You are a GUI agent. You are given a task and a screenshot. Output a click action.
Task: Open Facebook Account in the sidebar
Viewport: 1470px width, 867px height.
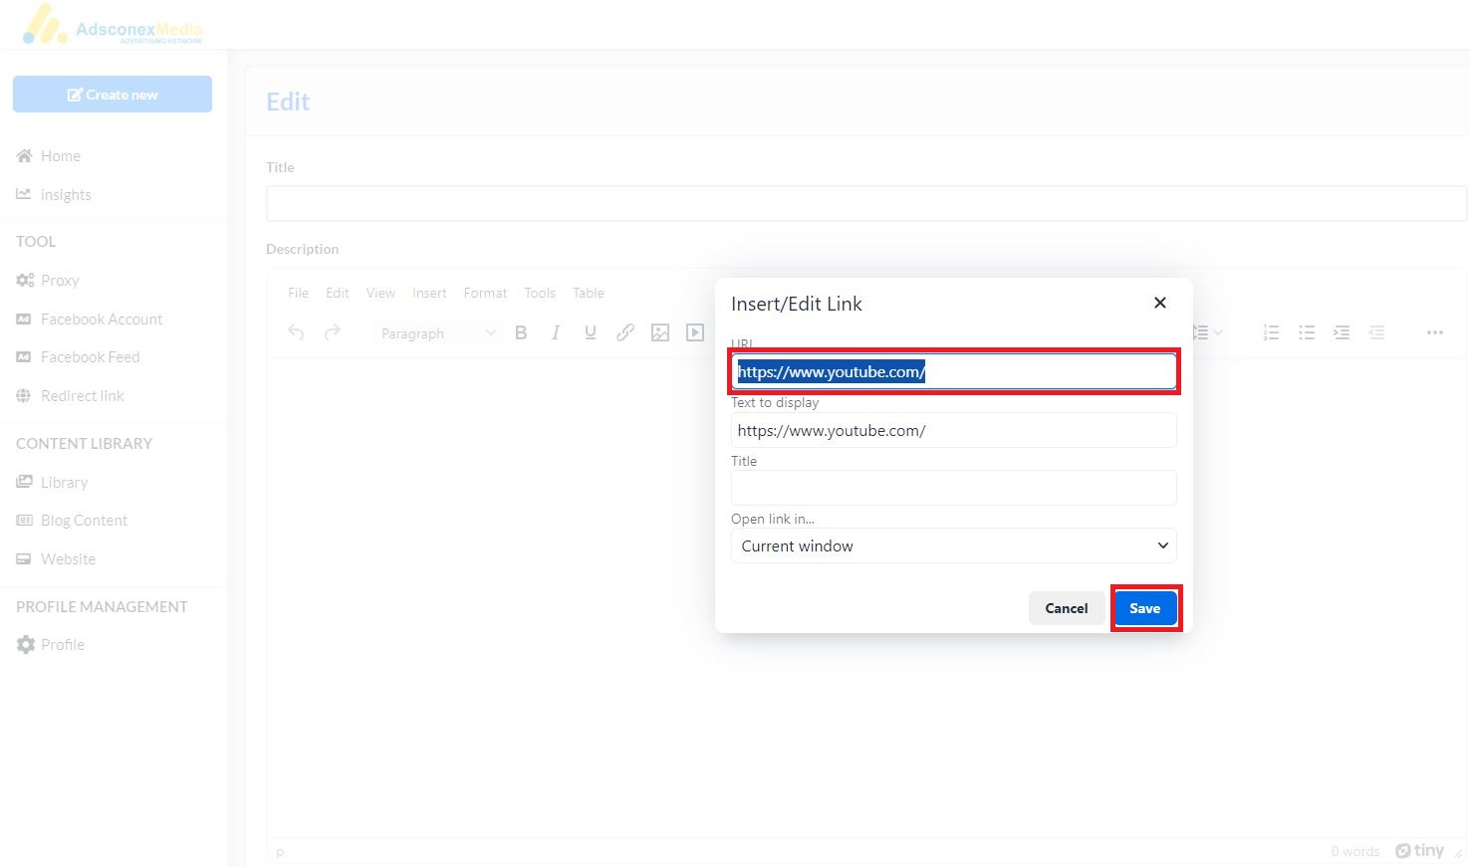pyautogui.click(x=102, y=320)
